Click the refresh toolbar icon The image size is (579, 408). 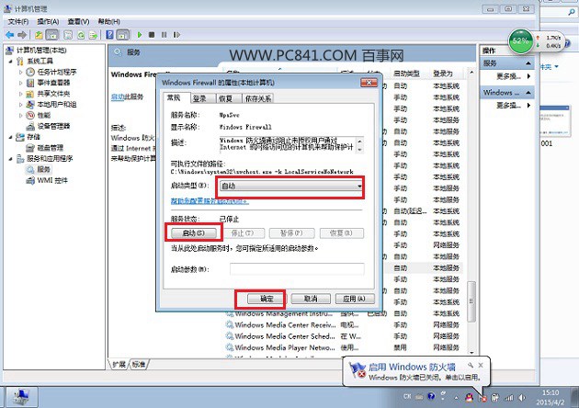(81, 35)
